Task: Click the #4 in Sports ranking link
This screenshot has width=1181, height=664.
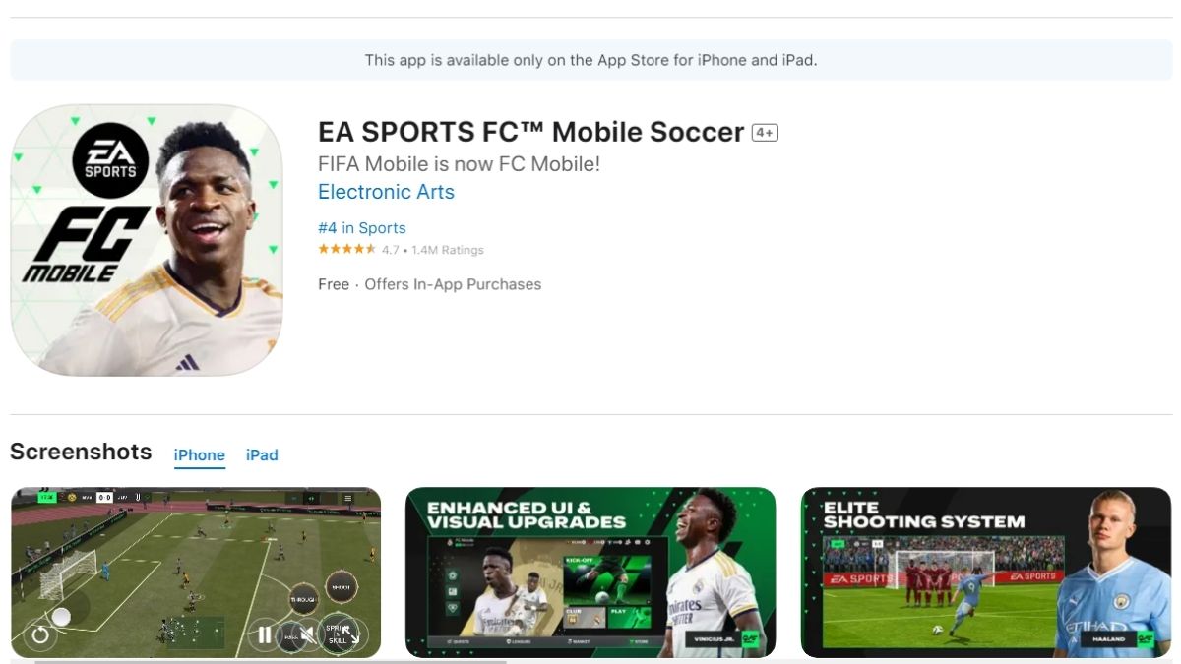Action: (x=360, y=227)
